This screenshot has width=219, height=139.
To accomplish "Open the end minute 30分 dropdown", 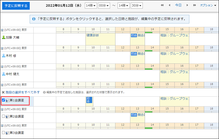I will click(136, 5).
